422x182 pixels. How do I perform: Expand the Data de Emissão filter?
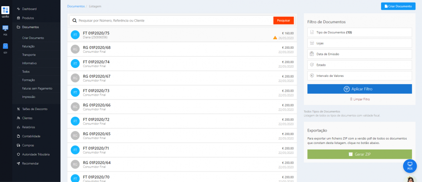[359, 54]
